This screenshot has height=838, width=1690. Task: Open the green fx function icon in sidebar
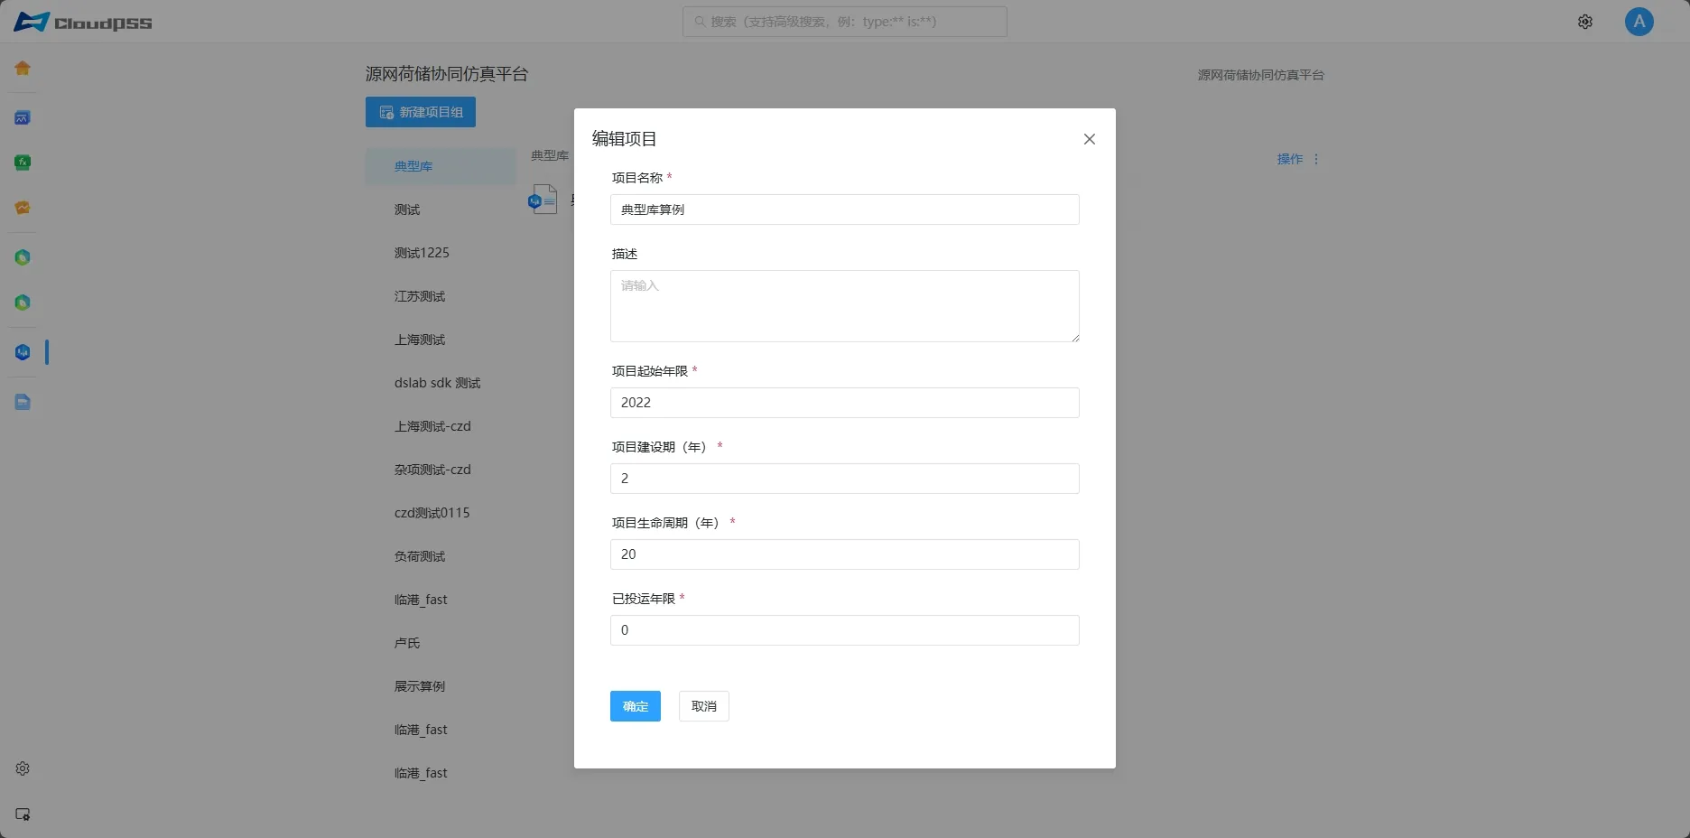pyautogui.click(x=23, y=163)
